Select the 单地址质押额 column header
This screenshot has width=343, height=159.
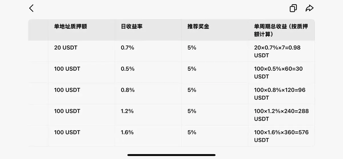tap(70, 26)
